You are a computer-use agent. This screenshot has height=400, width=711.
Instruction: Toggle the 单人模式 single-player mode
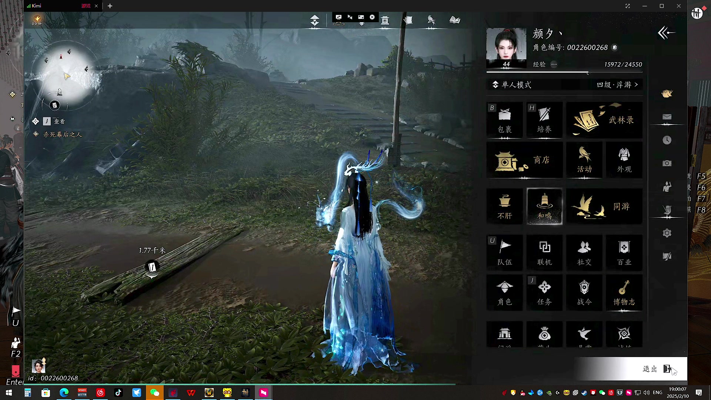click(x=513, y=85)
